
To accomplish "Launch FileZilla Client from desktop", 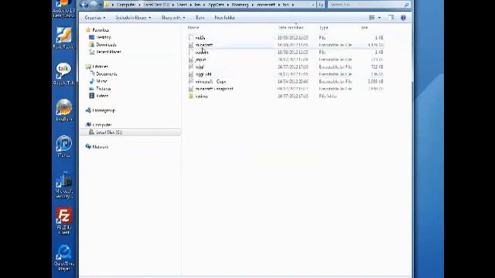I will click(x=63, y=221).
